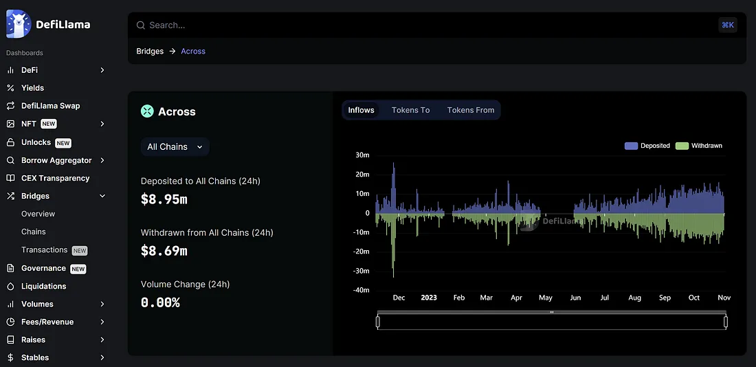Screen dimensions: 756x367
Task: Click the Yields percent icon in sidebar
Action: pyautogui.click(x=10, y=88)
